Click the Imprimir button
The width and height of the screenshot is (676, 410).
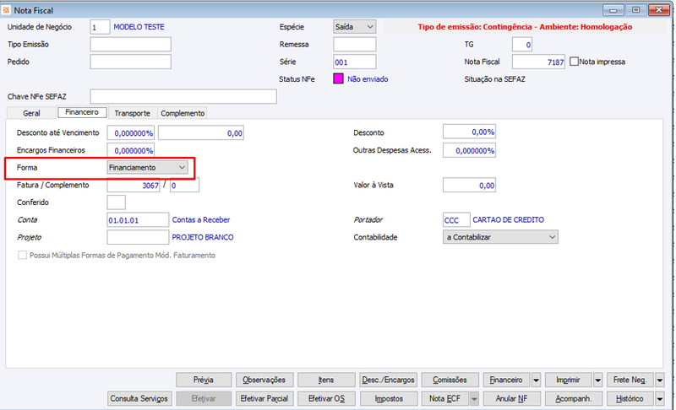pos(568,380)
